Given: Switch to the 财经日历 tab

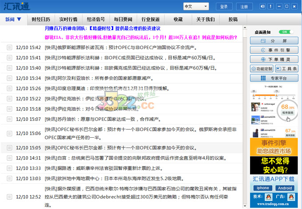Looking at the screenshot, I should click(x=41, y=19).
